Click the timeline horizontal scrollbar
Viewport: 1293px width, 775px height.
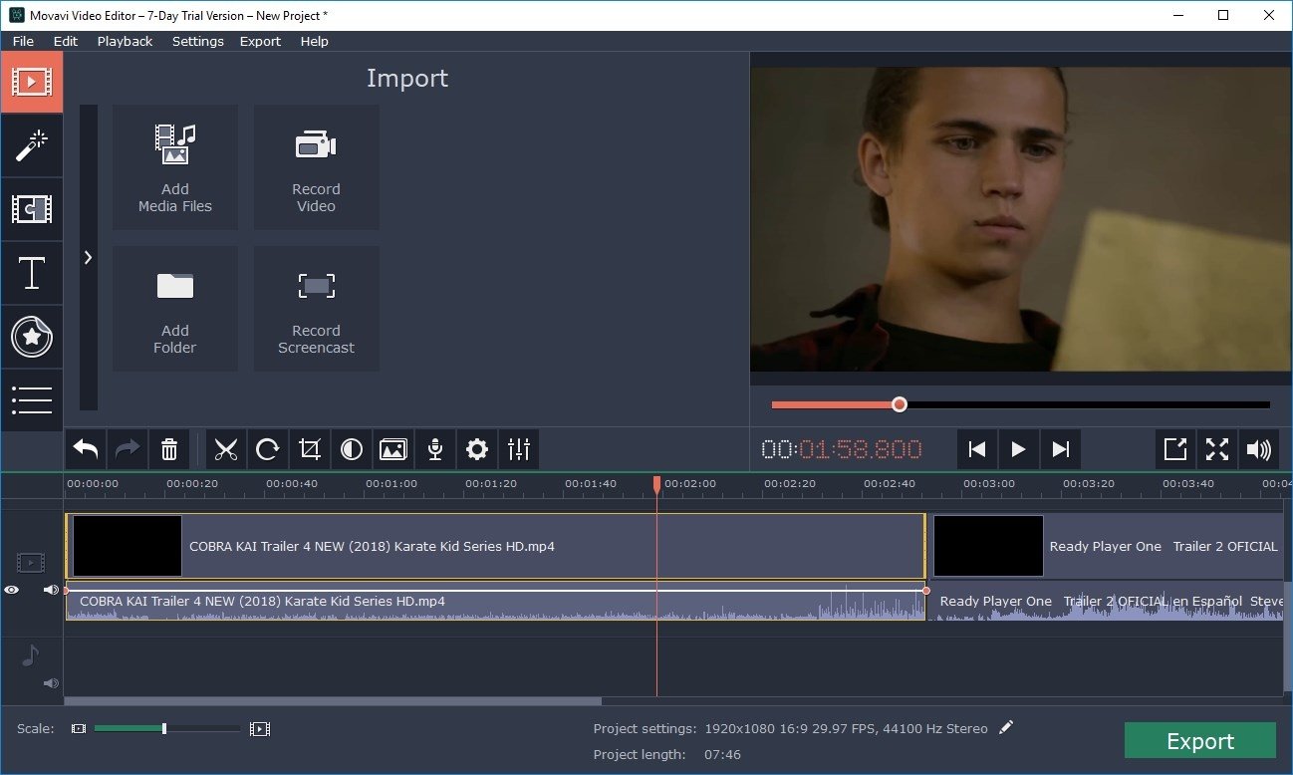[x=334, y=701]
